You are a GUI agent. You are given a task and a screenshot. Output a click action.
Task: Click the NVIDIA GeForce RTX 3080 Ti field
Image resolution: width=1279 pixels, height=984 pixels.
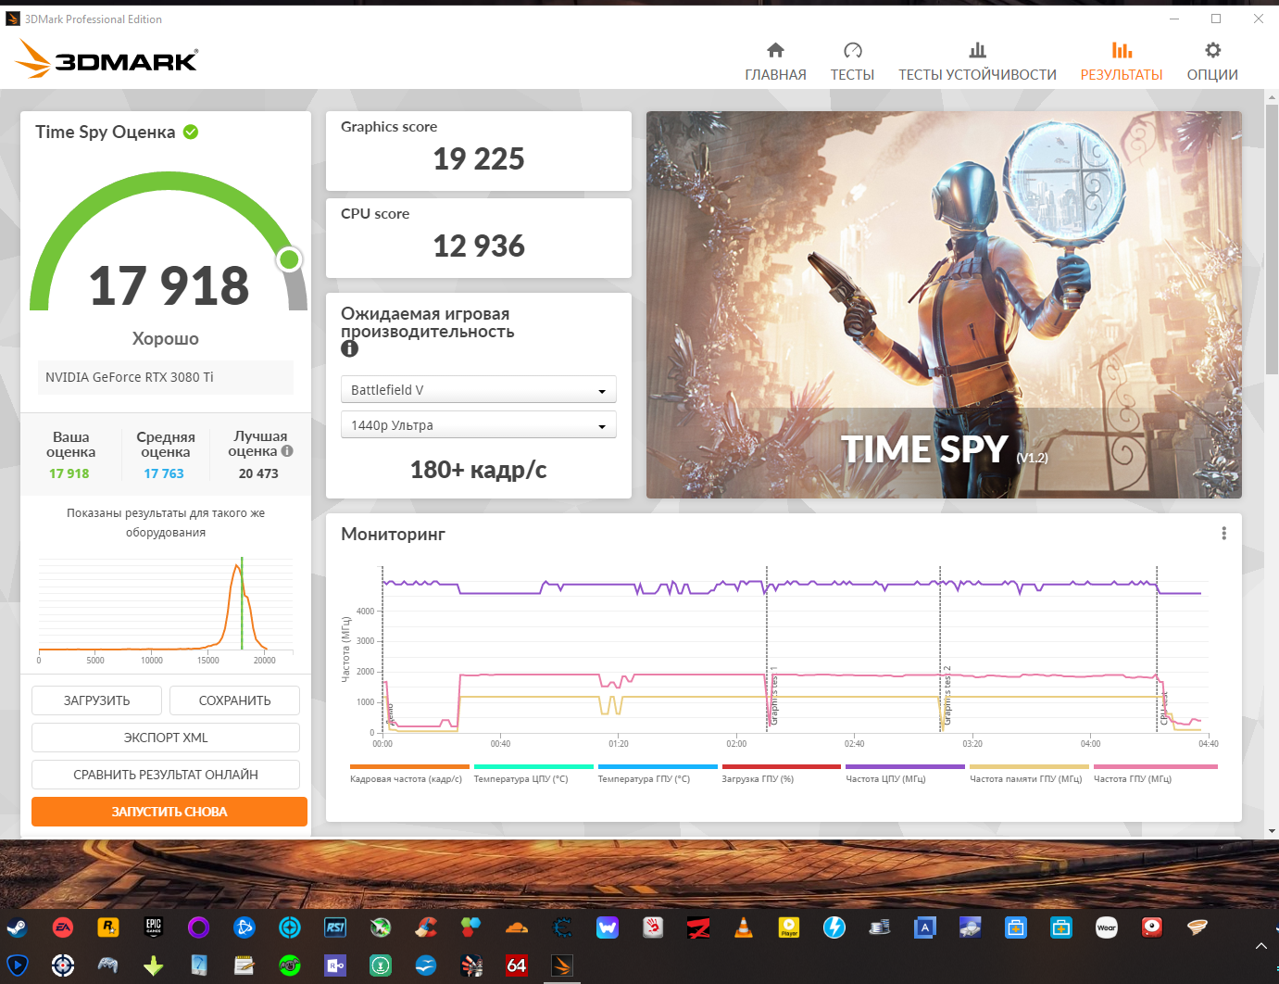tap(166, 377)
